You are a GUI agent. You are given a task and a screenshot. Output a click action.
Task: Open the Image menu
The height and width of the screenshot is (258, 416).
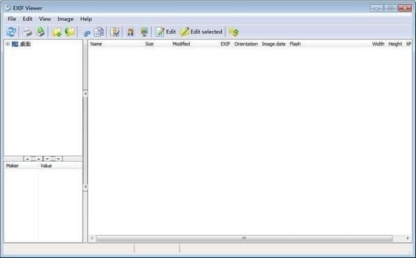tap(65, 19)
